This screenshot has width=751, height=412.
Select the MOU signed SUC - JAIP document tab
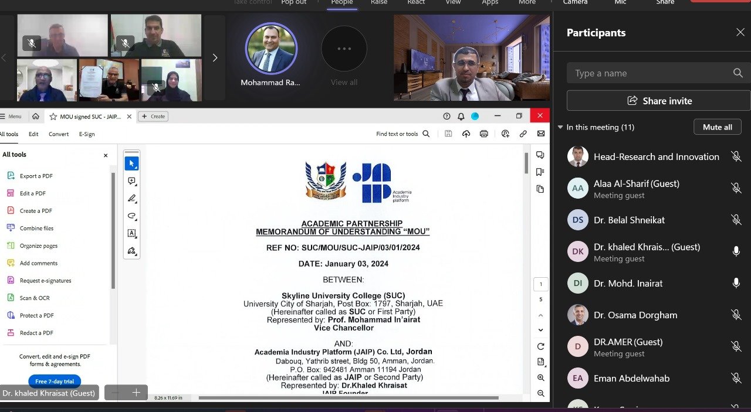tap(90, 117)
